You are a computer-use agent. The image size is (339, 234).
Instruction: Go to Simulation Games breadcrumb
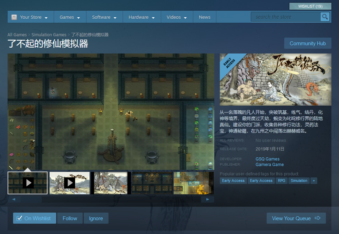pos(49,35)
